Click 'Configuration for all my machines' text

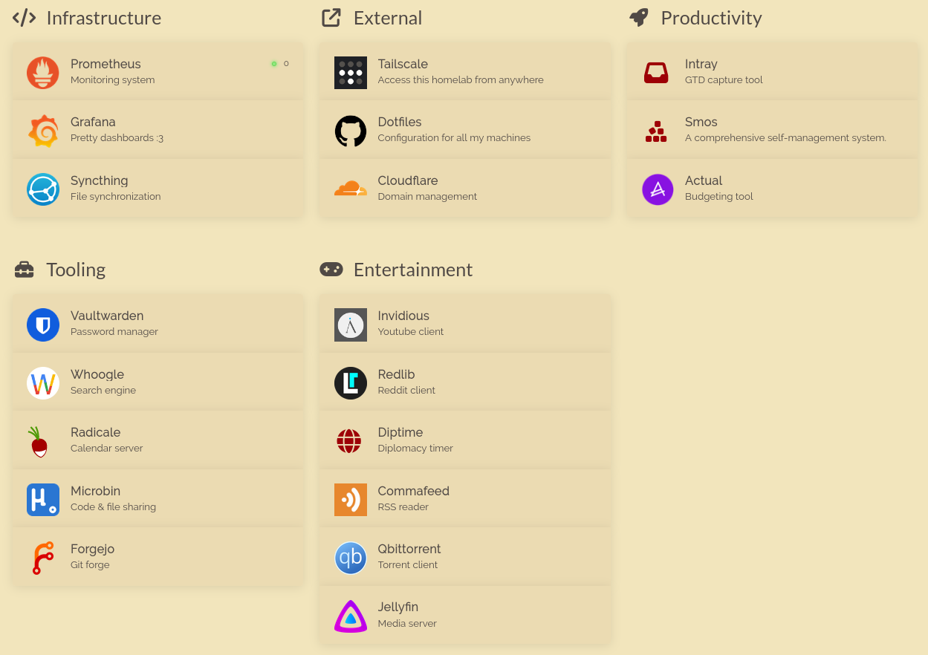tap(454, 138)
